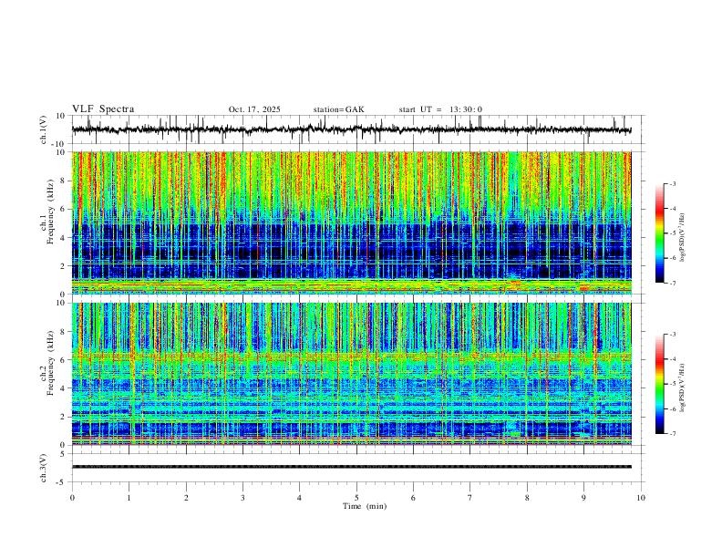Click the "-7" tick on ch.2 color bar
Image resolution: width=722 pixels, height=558 pixels.
(x=672, y=433)
